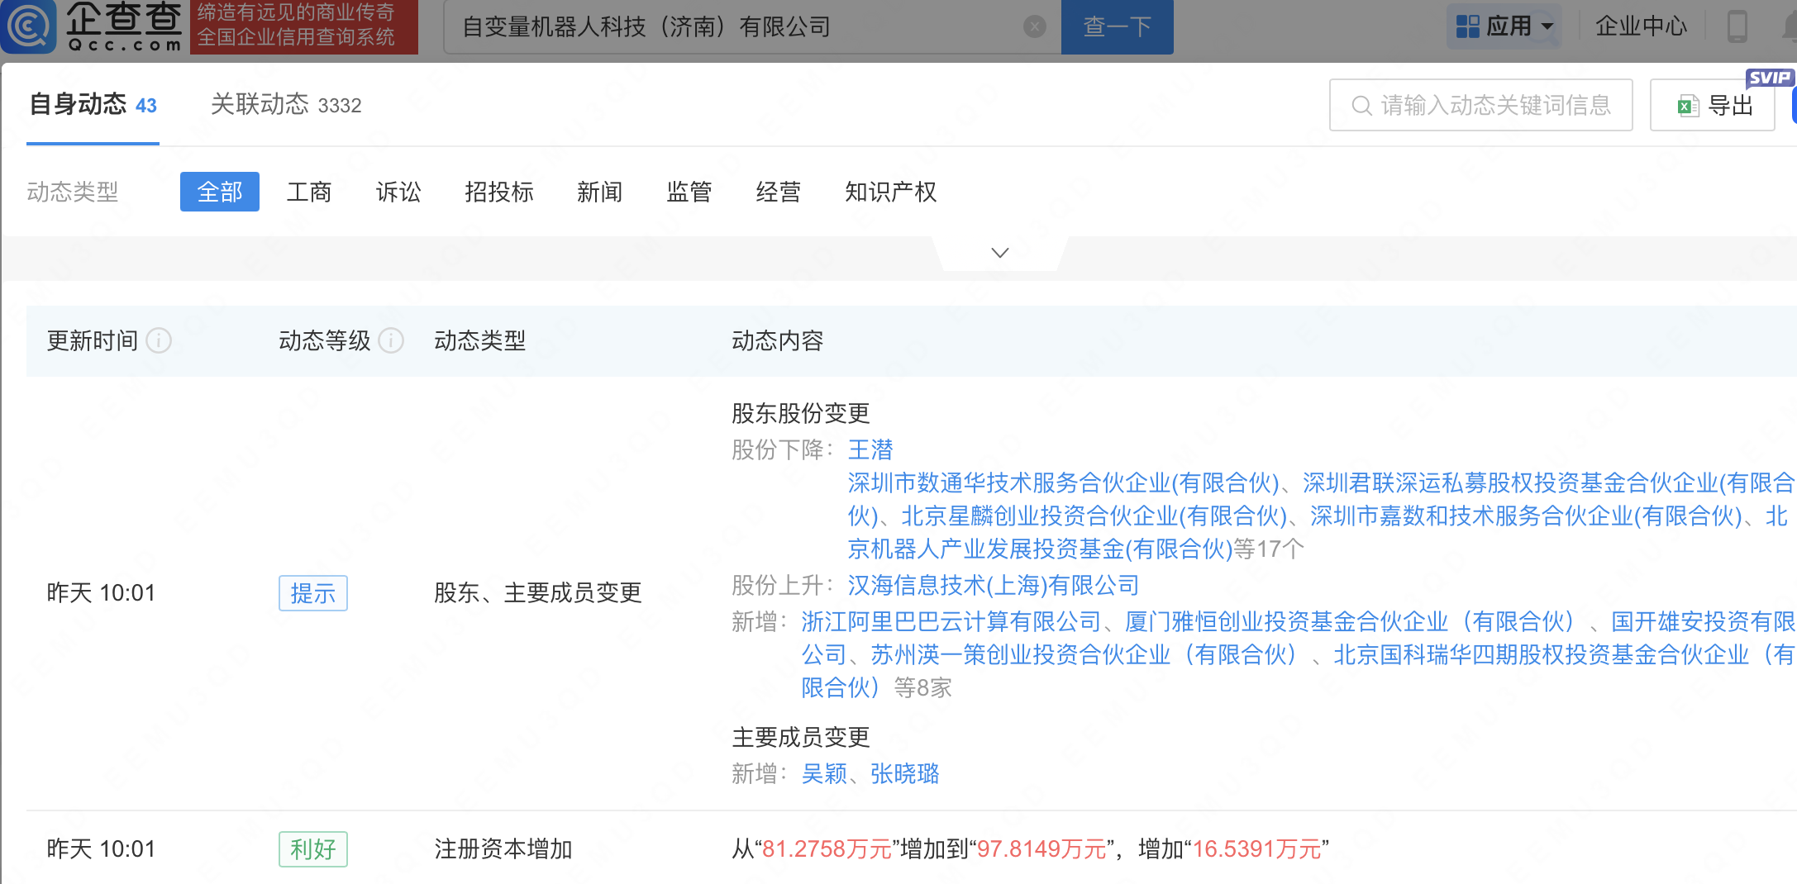
Task: Open 企业中心 in the header
Action: click(x=1640, y=26)
